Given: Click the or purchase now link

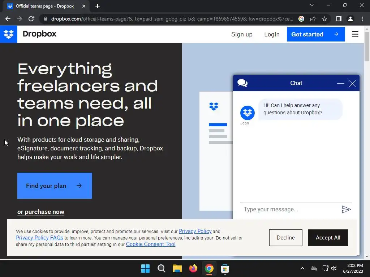Looking at the screenshot, I should click(x=41, y=212).
